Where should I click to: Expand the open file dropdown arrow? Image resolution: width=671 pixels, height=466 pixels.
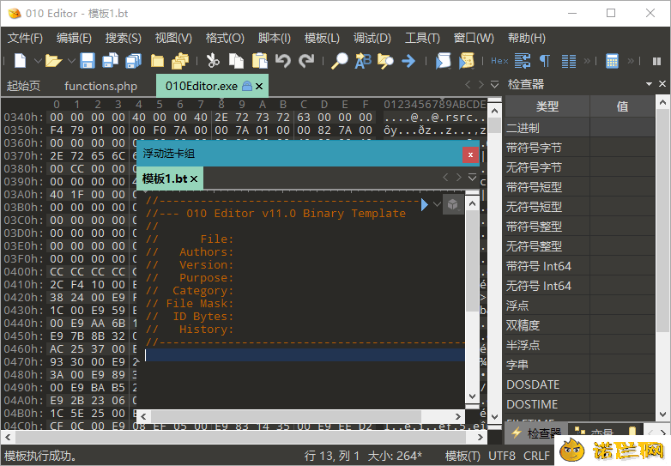point(71,61)
